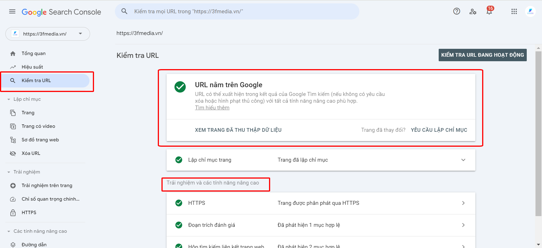Click the Xóa URL hidden-eye icon

pos(13,153)
